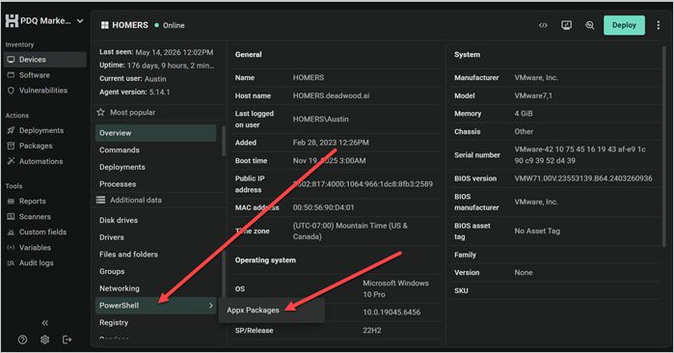Open the help question mark icon

tap(22, 339)
